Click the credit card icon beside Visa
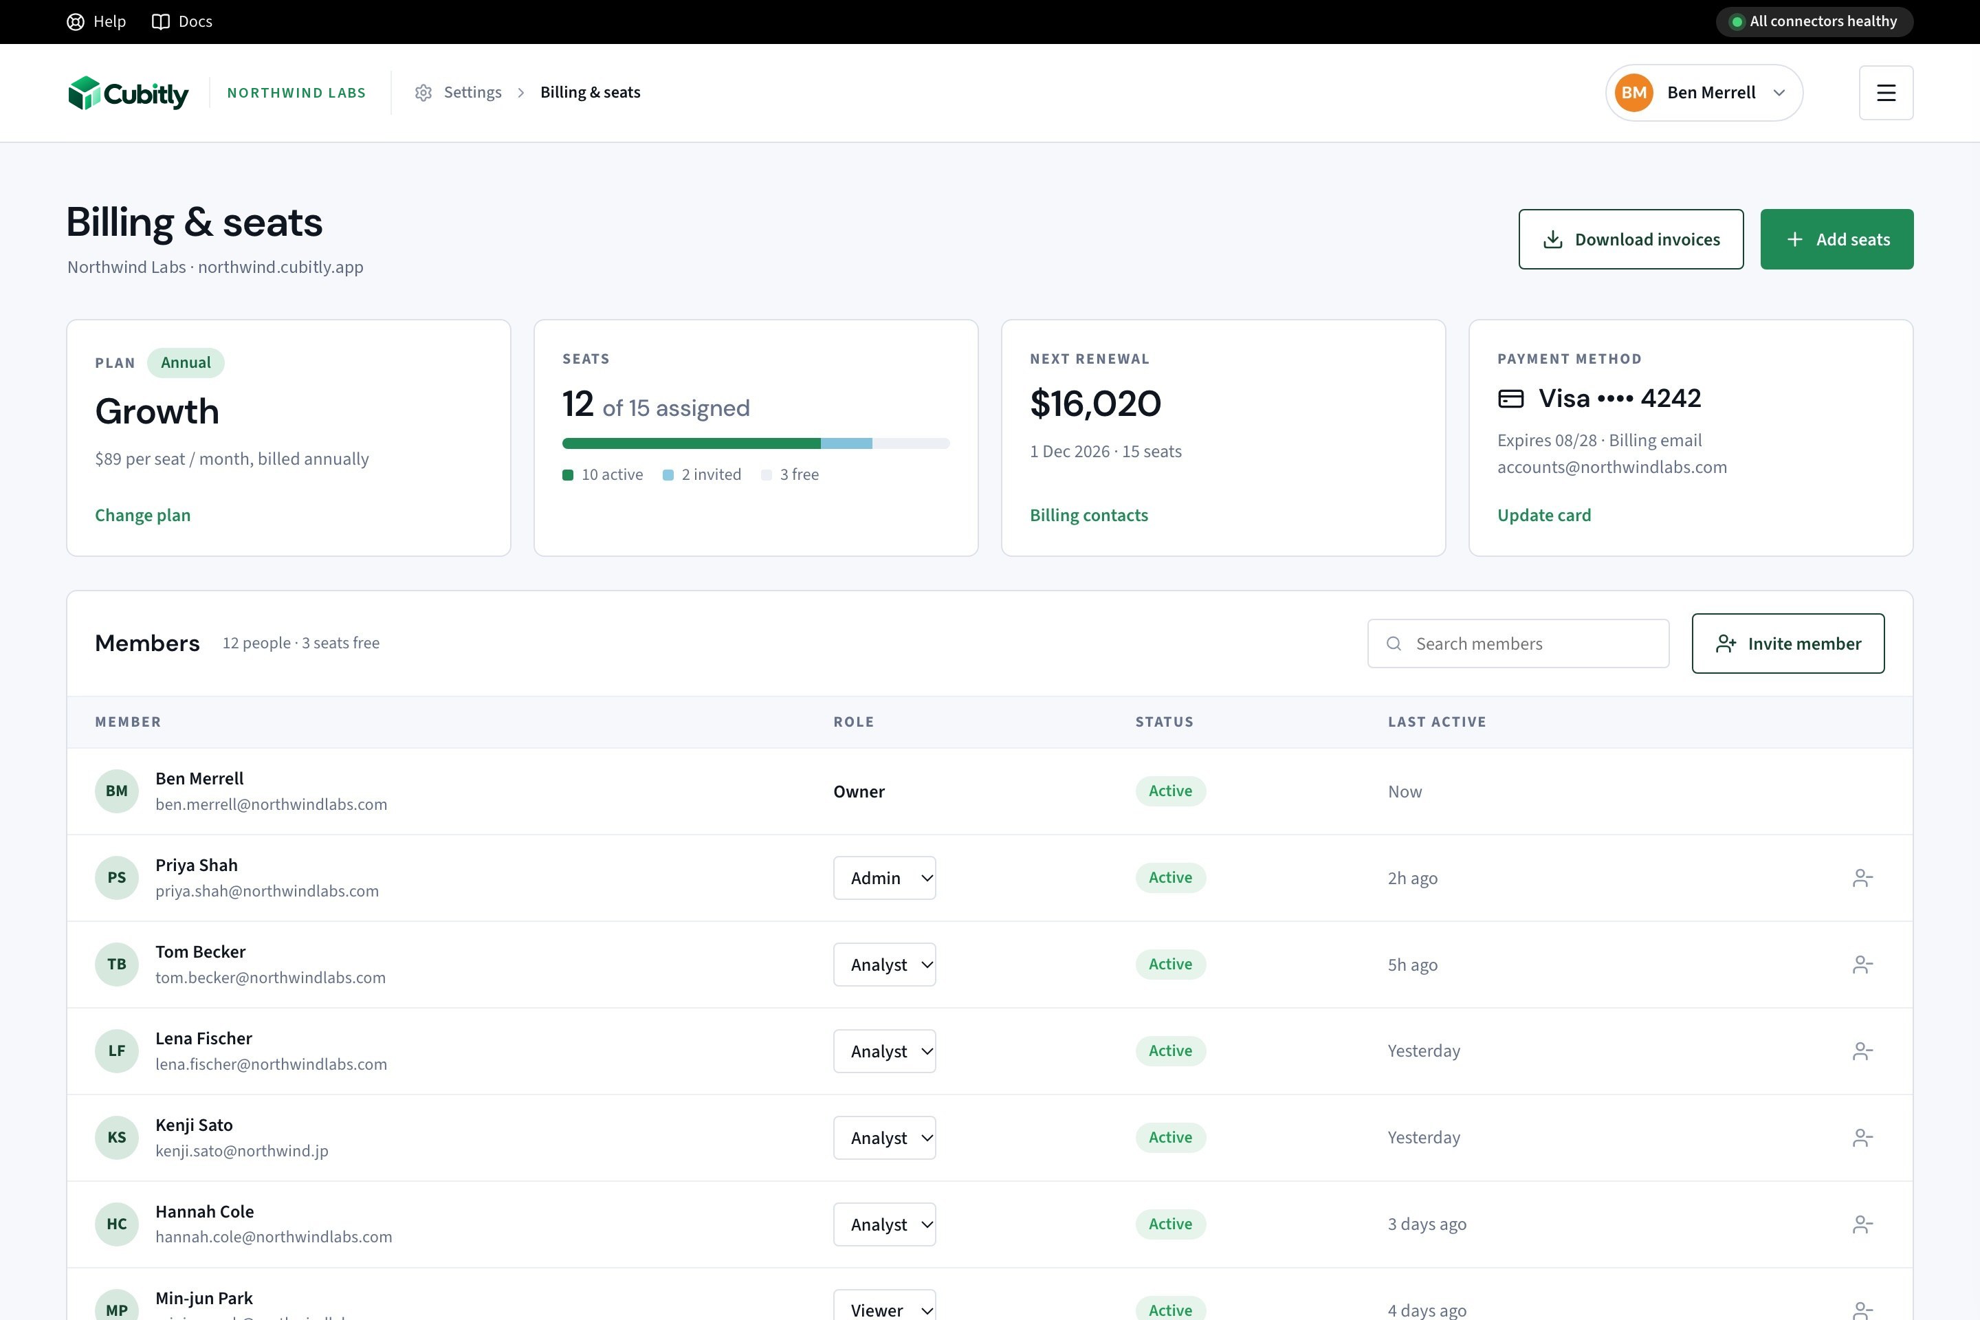The image size is (1980, 1320). tap(1511, 398)
